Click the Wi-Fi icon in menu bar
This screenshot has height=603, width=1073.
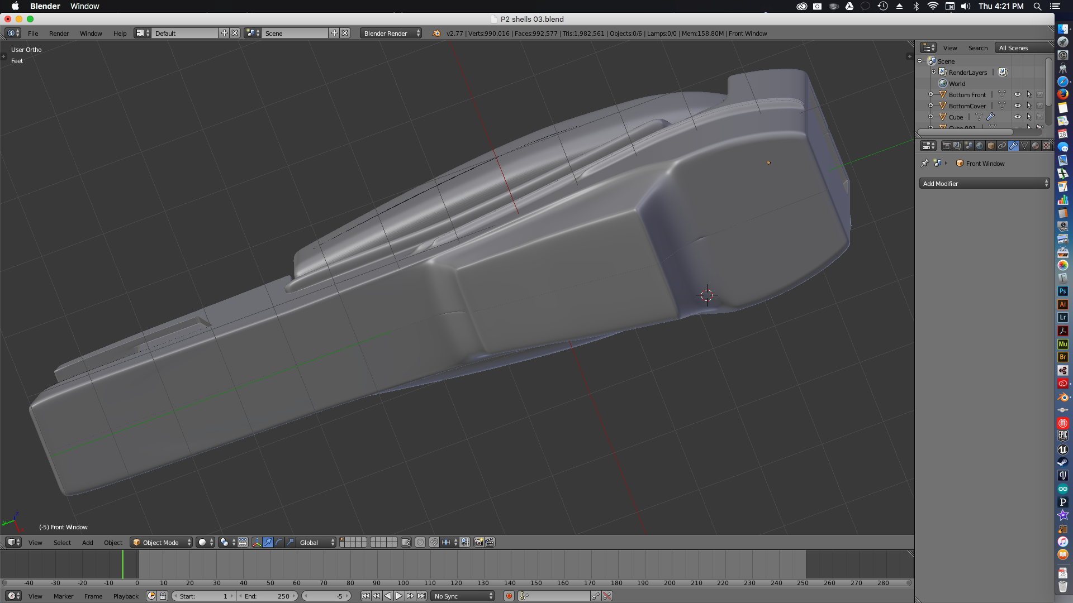pos(933,6)
